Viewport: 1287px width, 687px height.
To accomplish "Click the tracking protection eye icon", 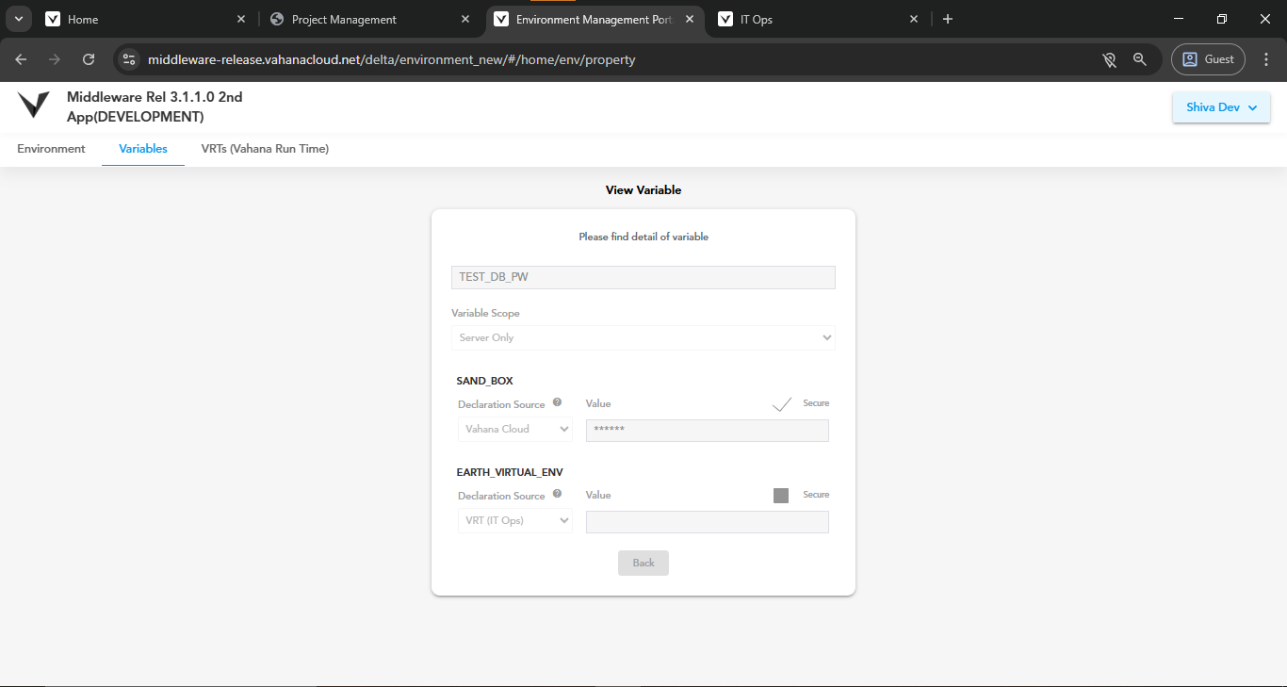I will pyautogui.click(x=1110, y=59).
